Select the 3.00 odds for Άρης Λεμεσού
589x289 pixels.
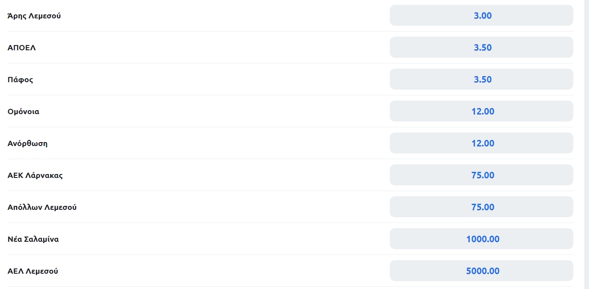pos(481,16)
